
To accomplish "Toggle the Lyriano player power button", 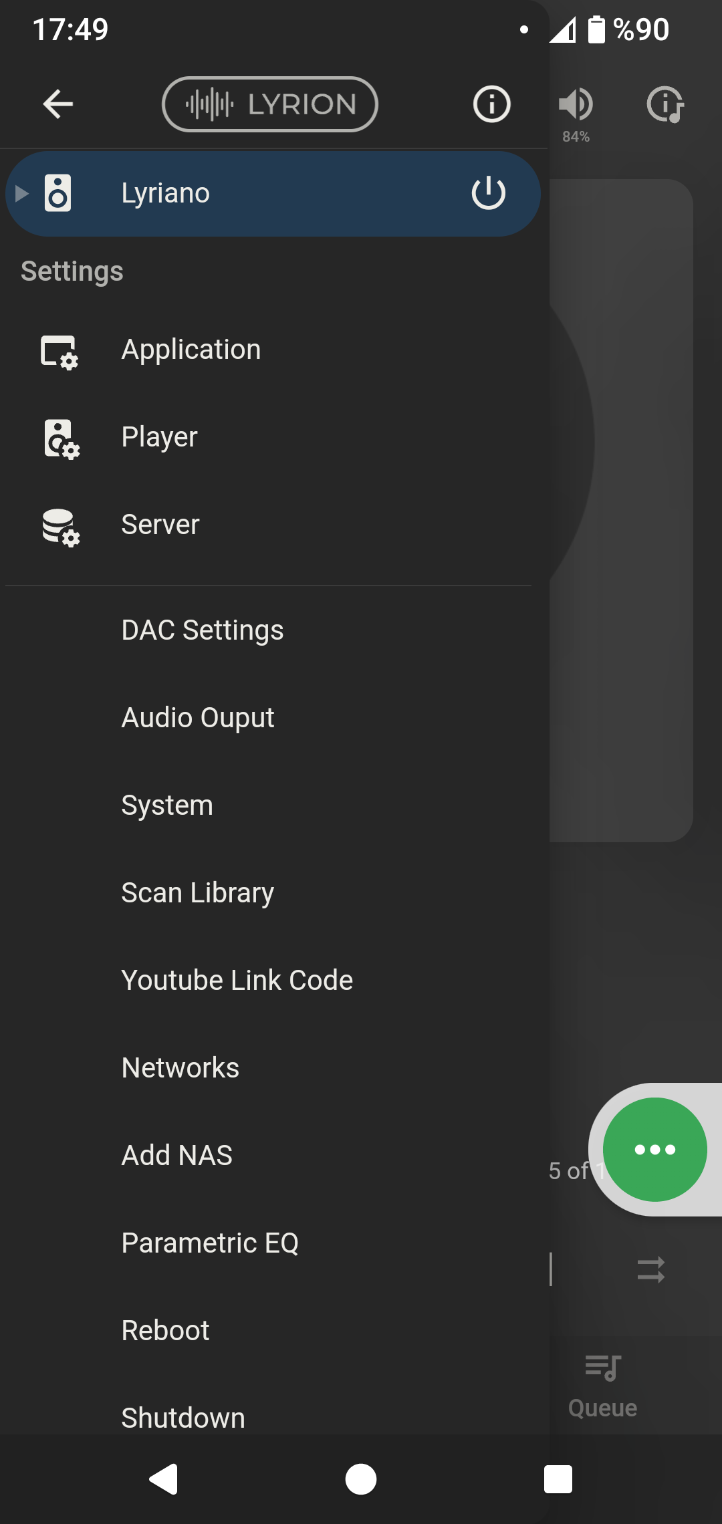I will coord(488,193).
